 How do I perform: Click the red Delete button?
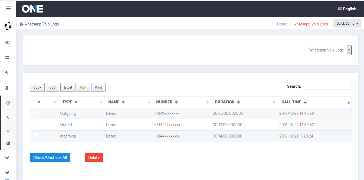94,158
